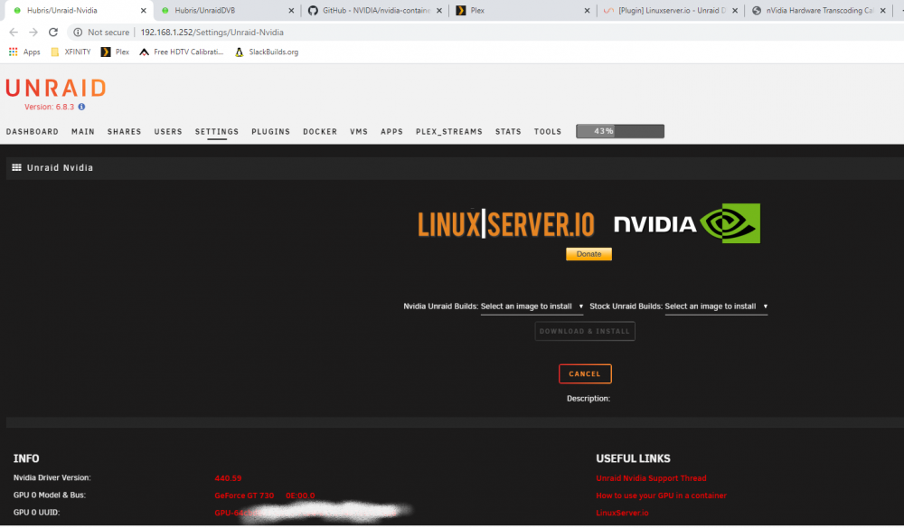Open the Settings menu
The height and width of the screenshot is (528, 904).
click(x=217, y=131)
